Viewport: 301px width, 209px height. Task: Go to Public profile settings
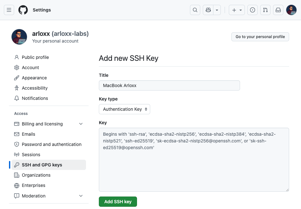click(35, 57)
